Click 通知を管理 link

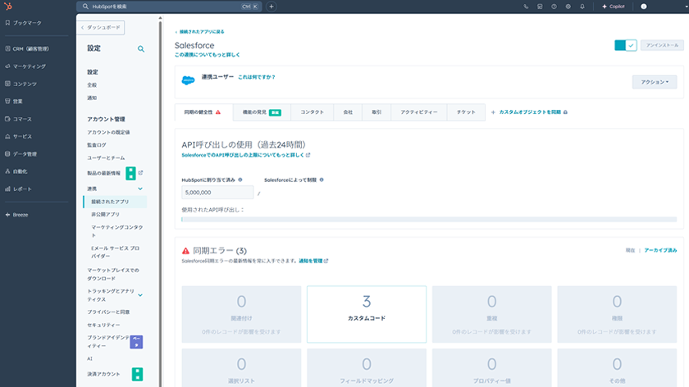pos(313,261)
